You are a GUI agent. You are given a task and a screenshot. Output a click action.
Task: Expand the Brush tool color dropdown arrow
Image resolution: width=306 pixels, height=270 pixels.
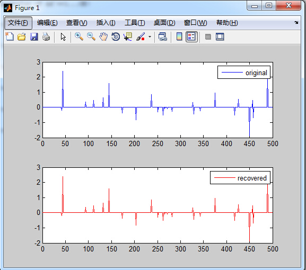(150, 37)
